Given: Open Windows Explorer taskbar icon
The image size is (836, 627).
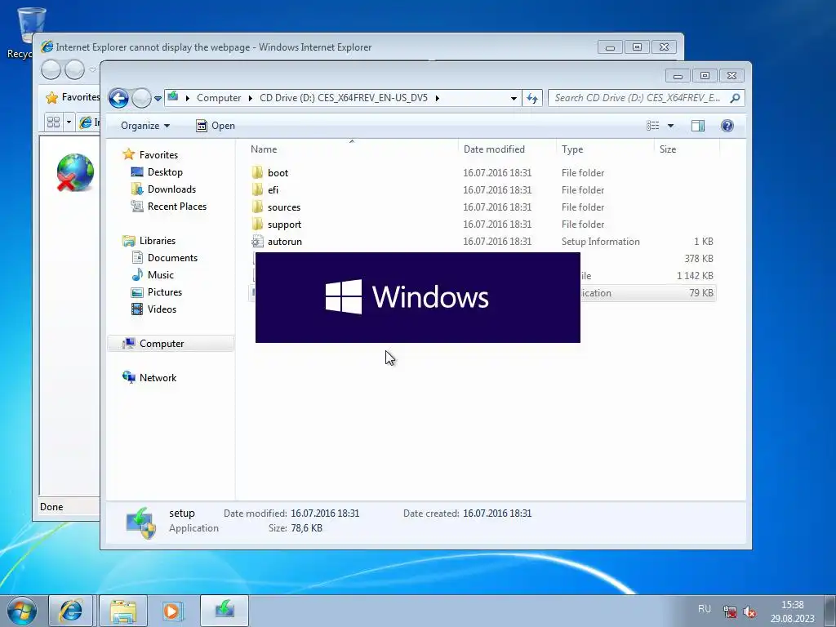Looking at the screenshot, I should 123,611.
